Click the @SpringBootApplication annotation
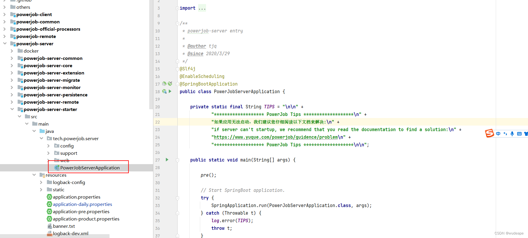 [x=209, y=84]
